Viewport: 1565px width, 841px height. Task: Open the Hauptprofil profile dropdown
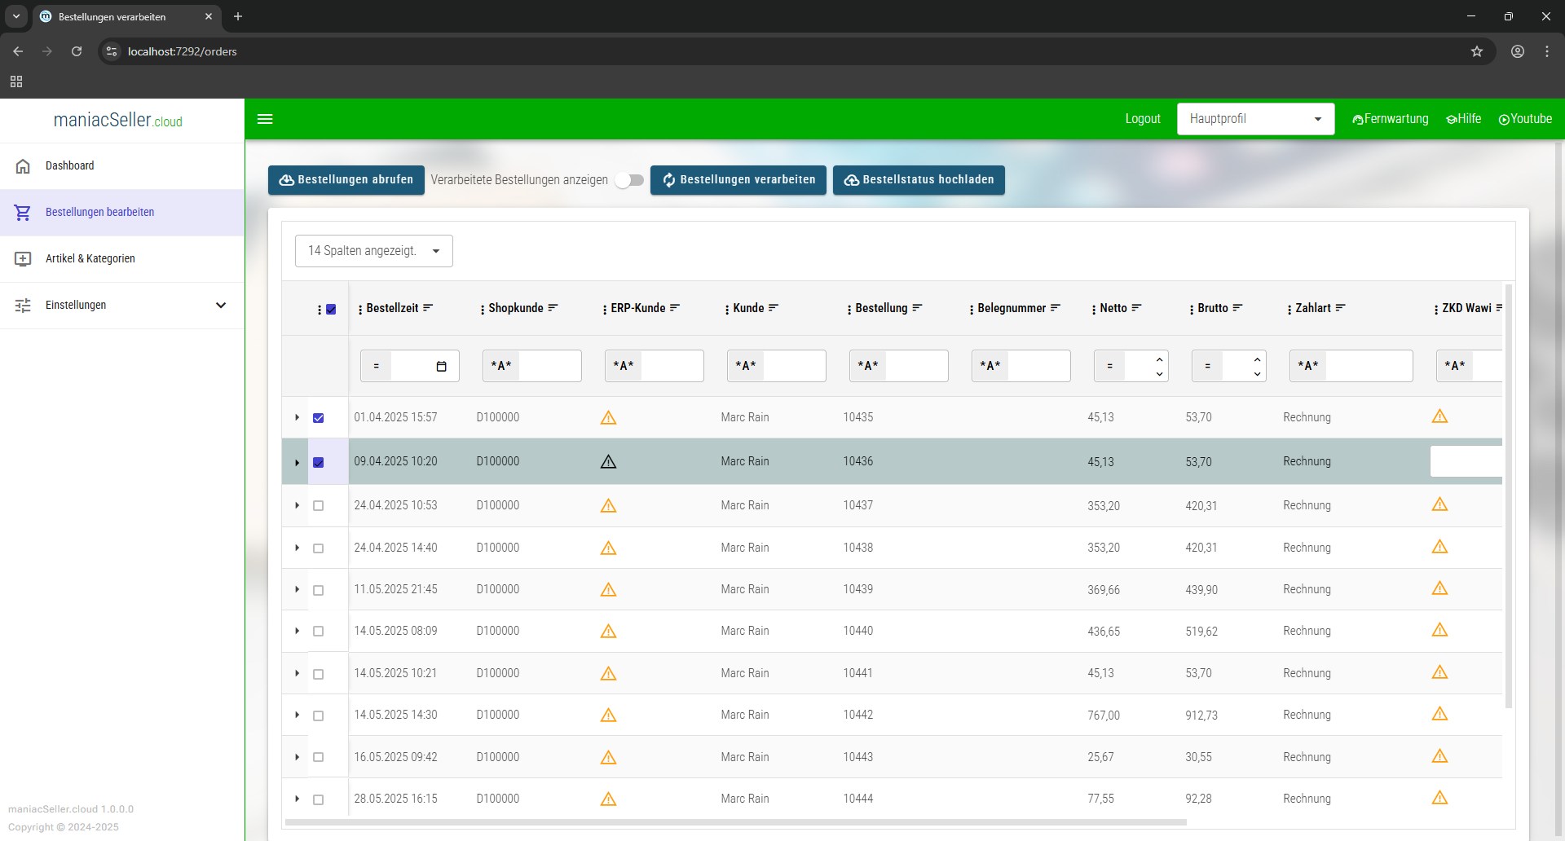pos(1255,119)
